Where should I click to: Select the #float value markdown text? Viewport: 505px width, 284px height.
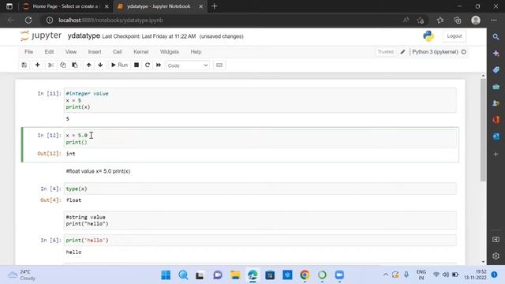98,171
